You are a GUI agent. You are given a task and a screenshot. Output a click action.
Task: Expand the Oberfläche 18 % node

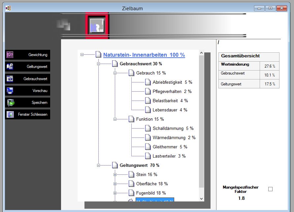[115, 184]
